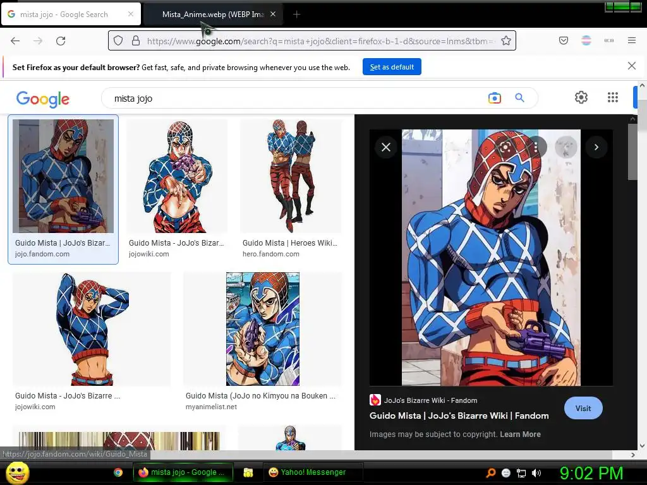Reload the page with the refresh icon
The width and height of the screenshot is (647, 485).
pos(61,41)
